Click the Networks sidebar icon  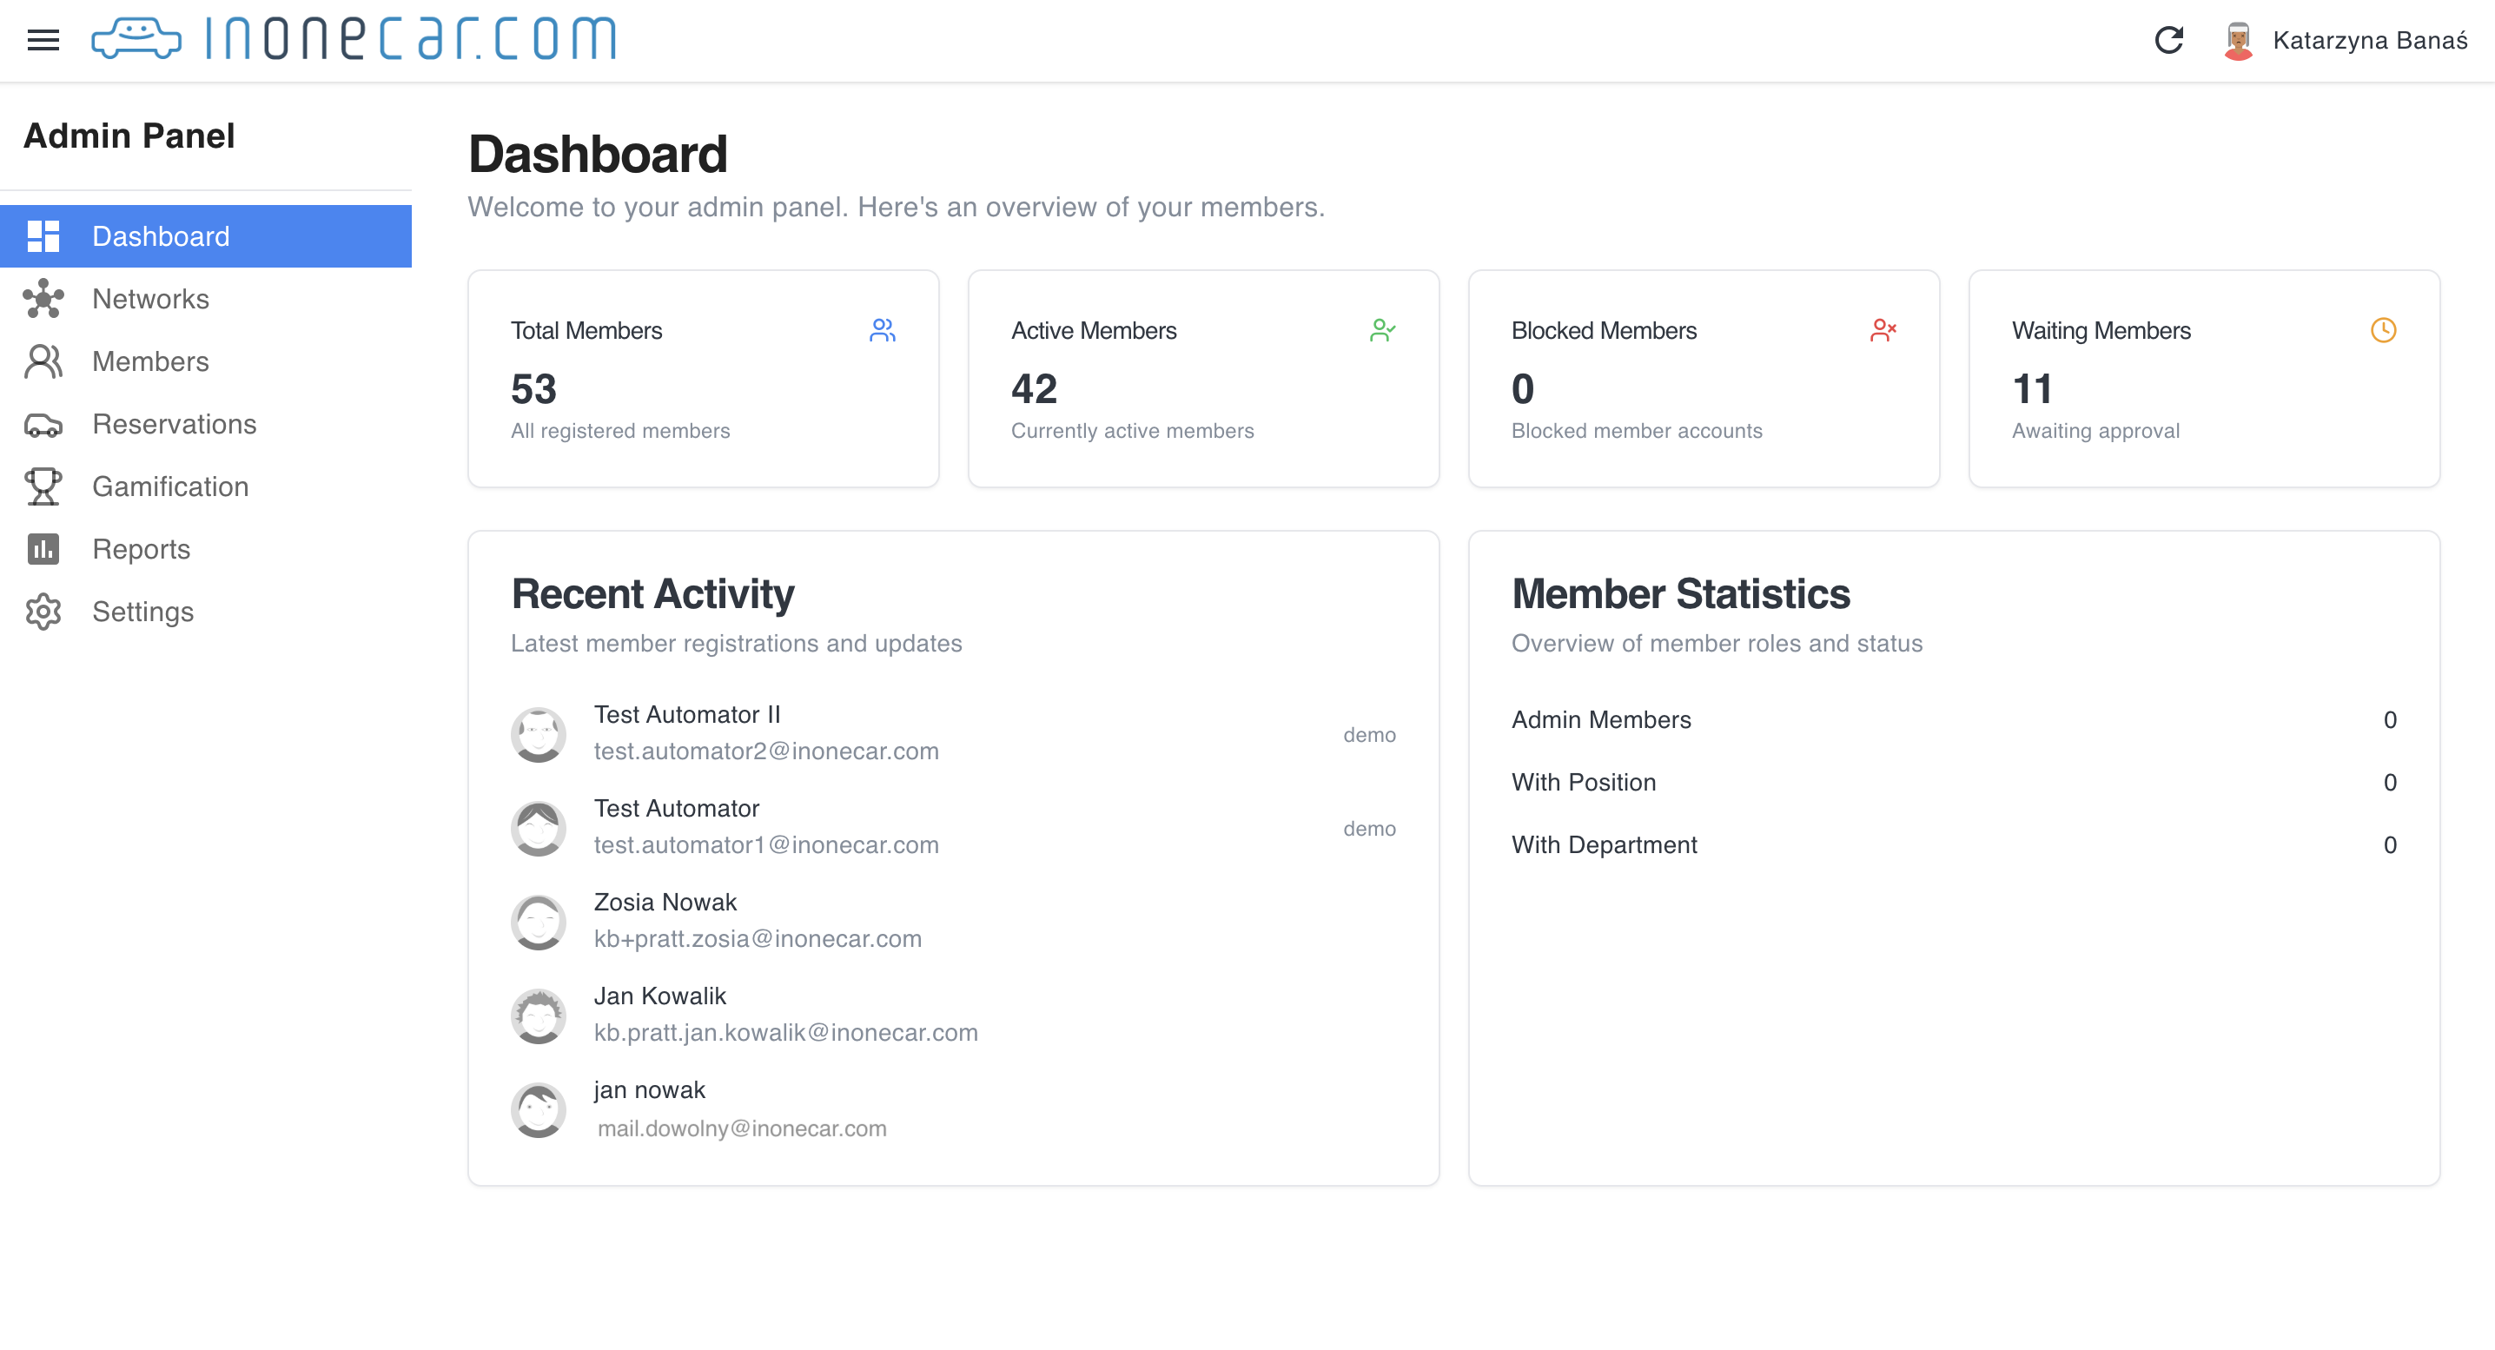(x=43, y=298)
